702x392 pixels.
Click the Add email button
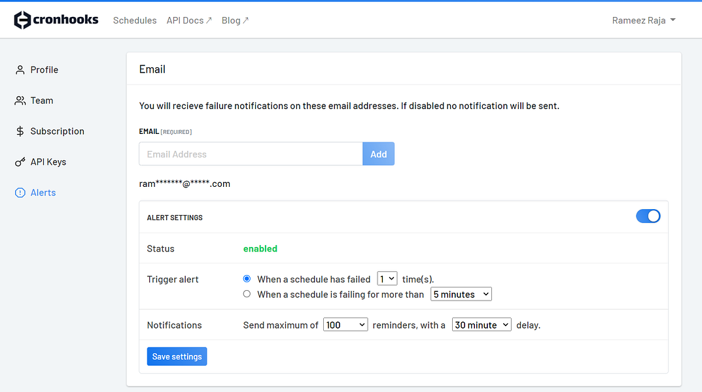[x=378, y=154]
